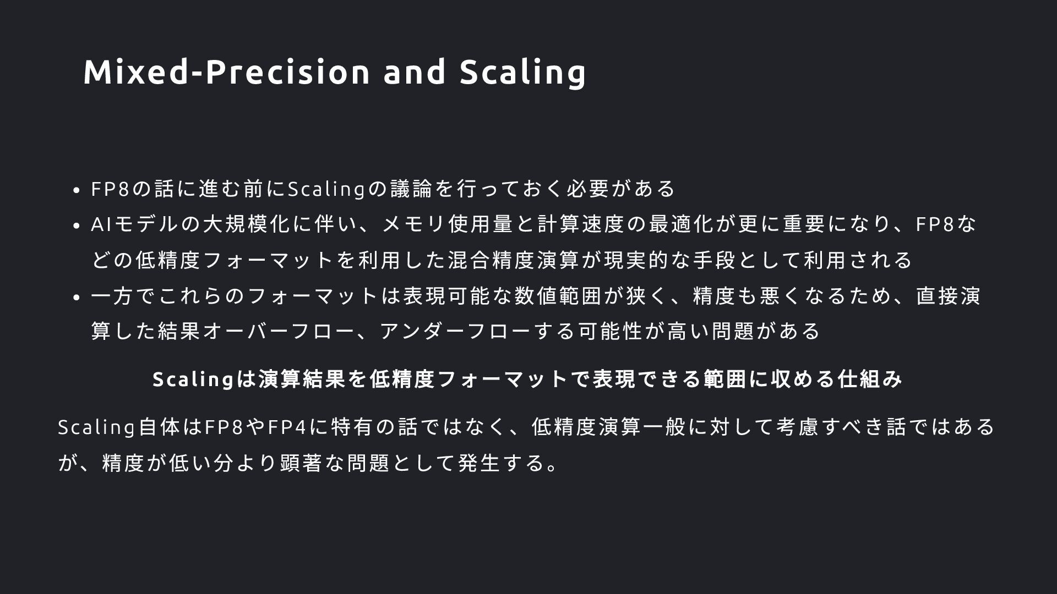Click the bold line starting "Scalingは演算結果"
Image resolution: width=1057 pixels, height=594 pixels.
point(527,379)
